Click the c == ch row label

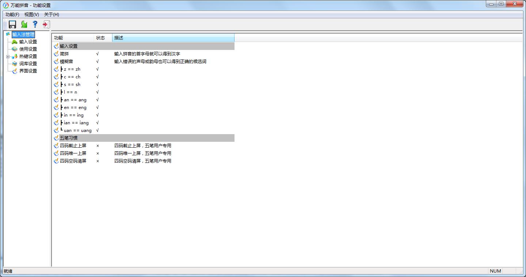pos(71,77)
